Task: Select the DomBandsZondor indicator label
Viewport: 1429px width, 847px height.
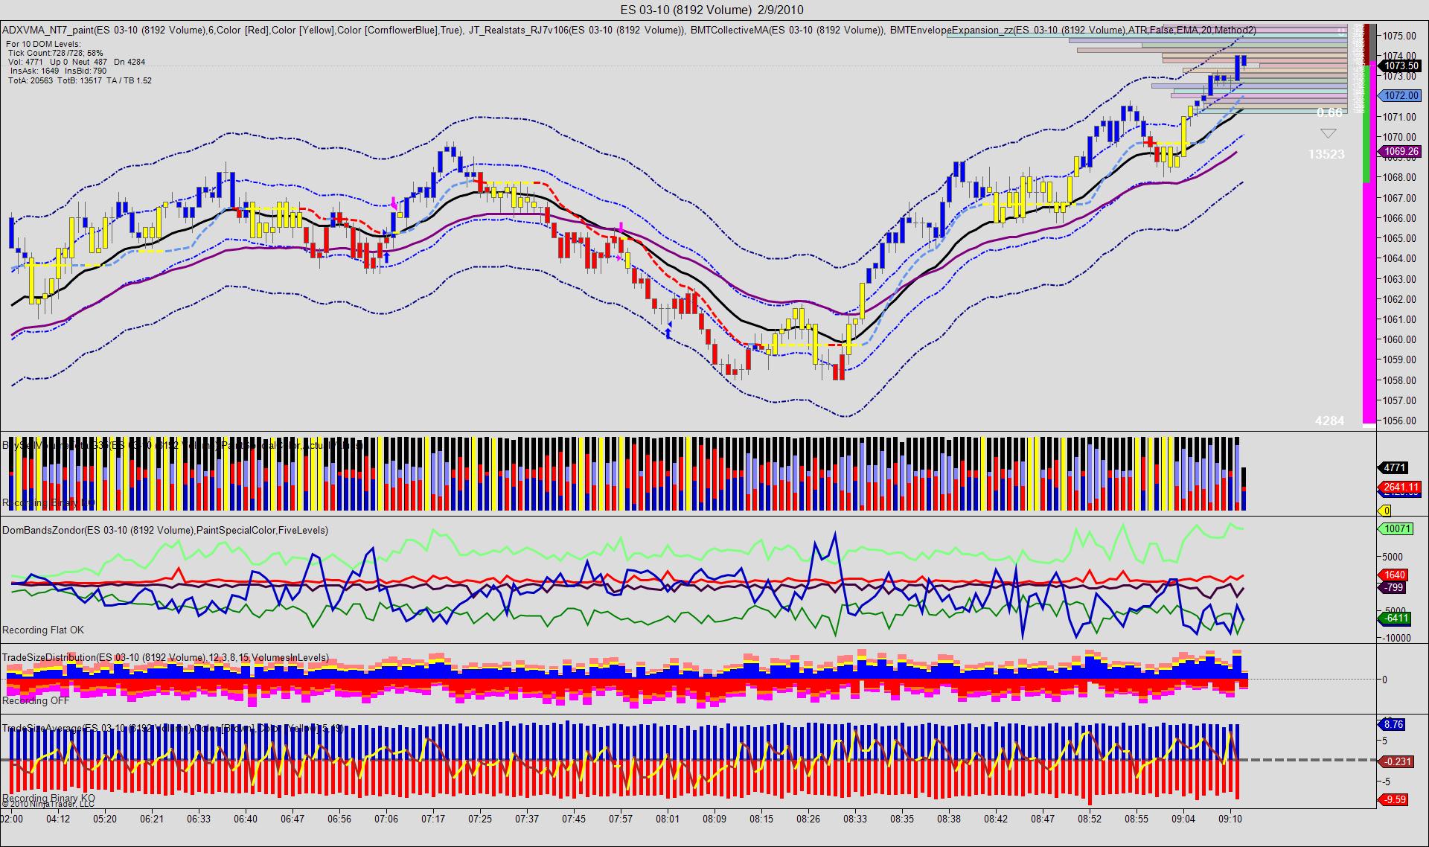Action: (x=165, y=531)
